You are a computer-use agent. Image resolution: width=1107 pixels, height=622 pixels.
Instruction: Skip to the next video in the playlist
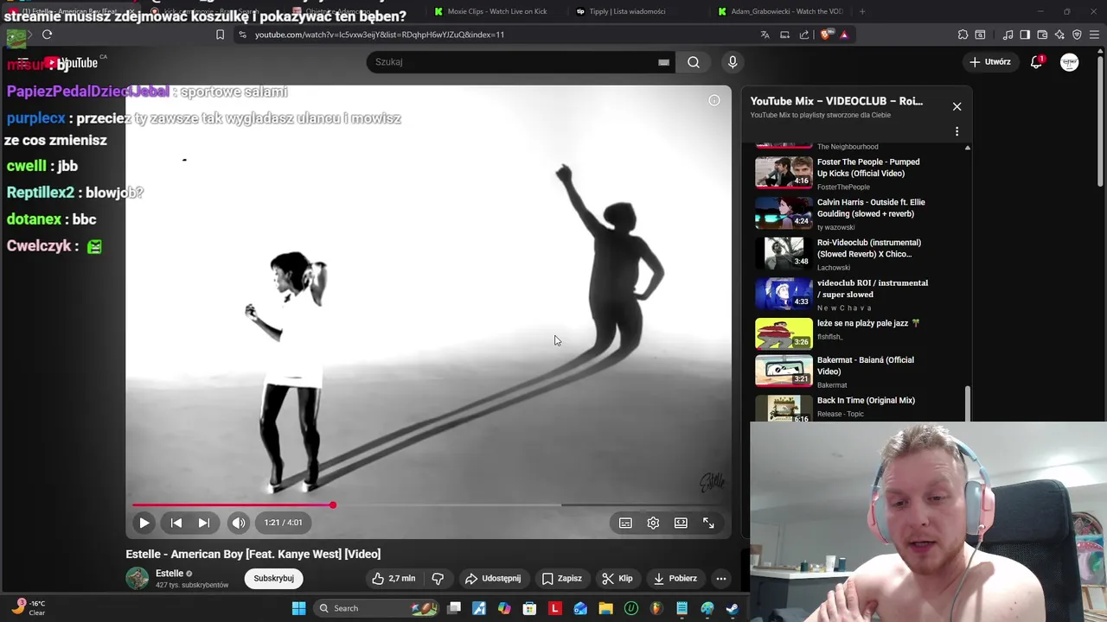(204, 523)
